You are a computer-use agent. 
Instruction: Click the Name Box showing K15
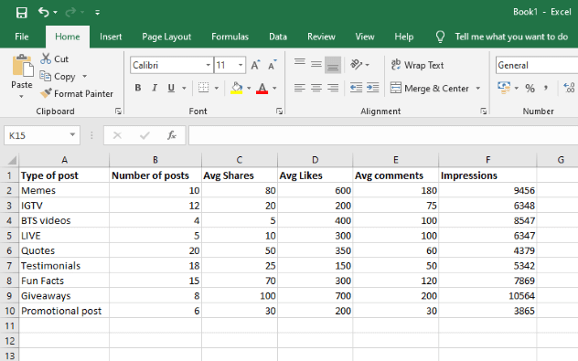[35, 135]
